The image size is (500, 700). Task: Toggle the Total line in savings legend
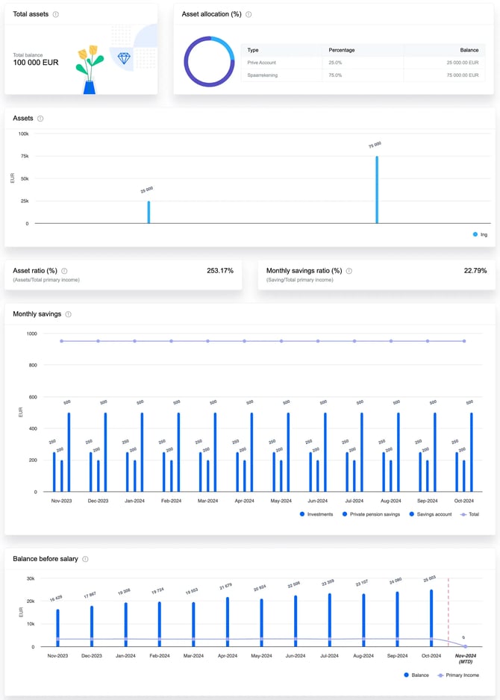469,514
